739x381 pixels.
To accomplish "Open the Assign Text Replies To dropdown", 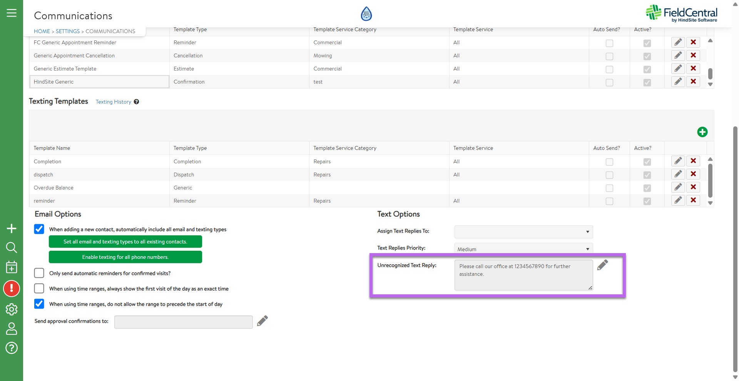I will click(523, 232).
